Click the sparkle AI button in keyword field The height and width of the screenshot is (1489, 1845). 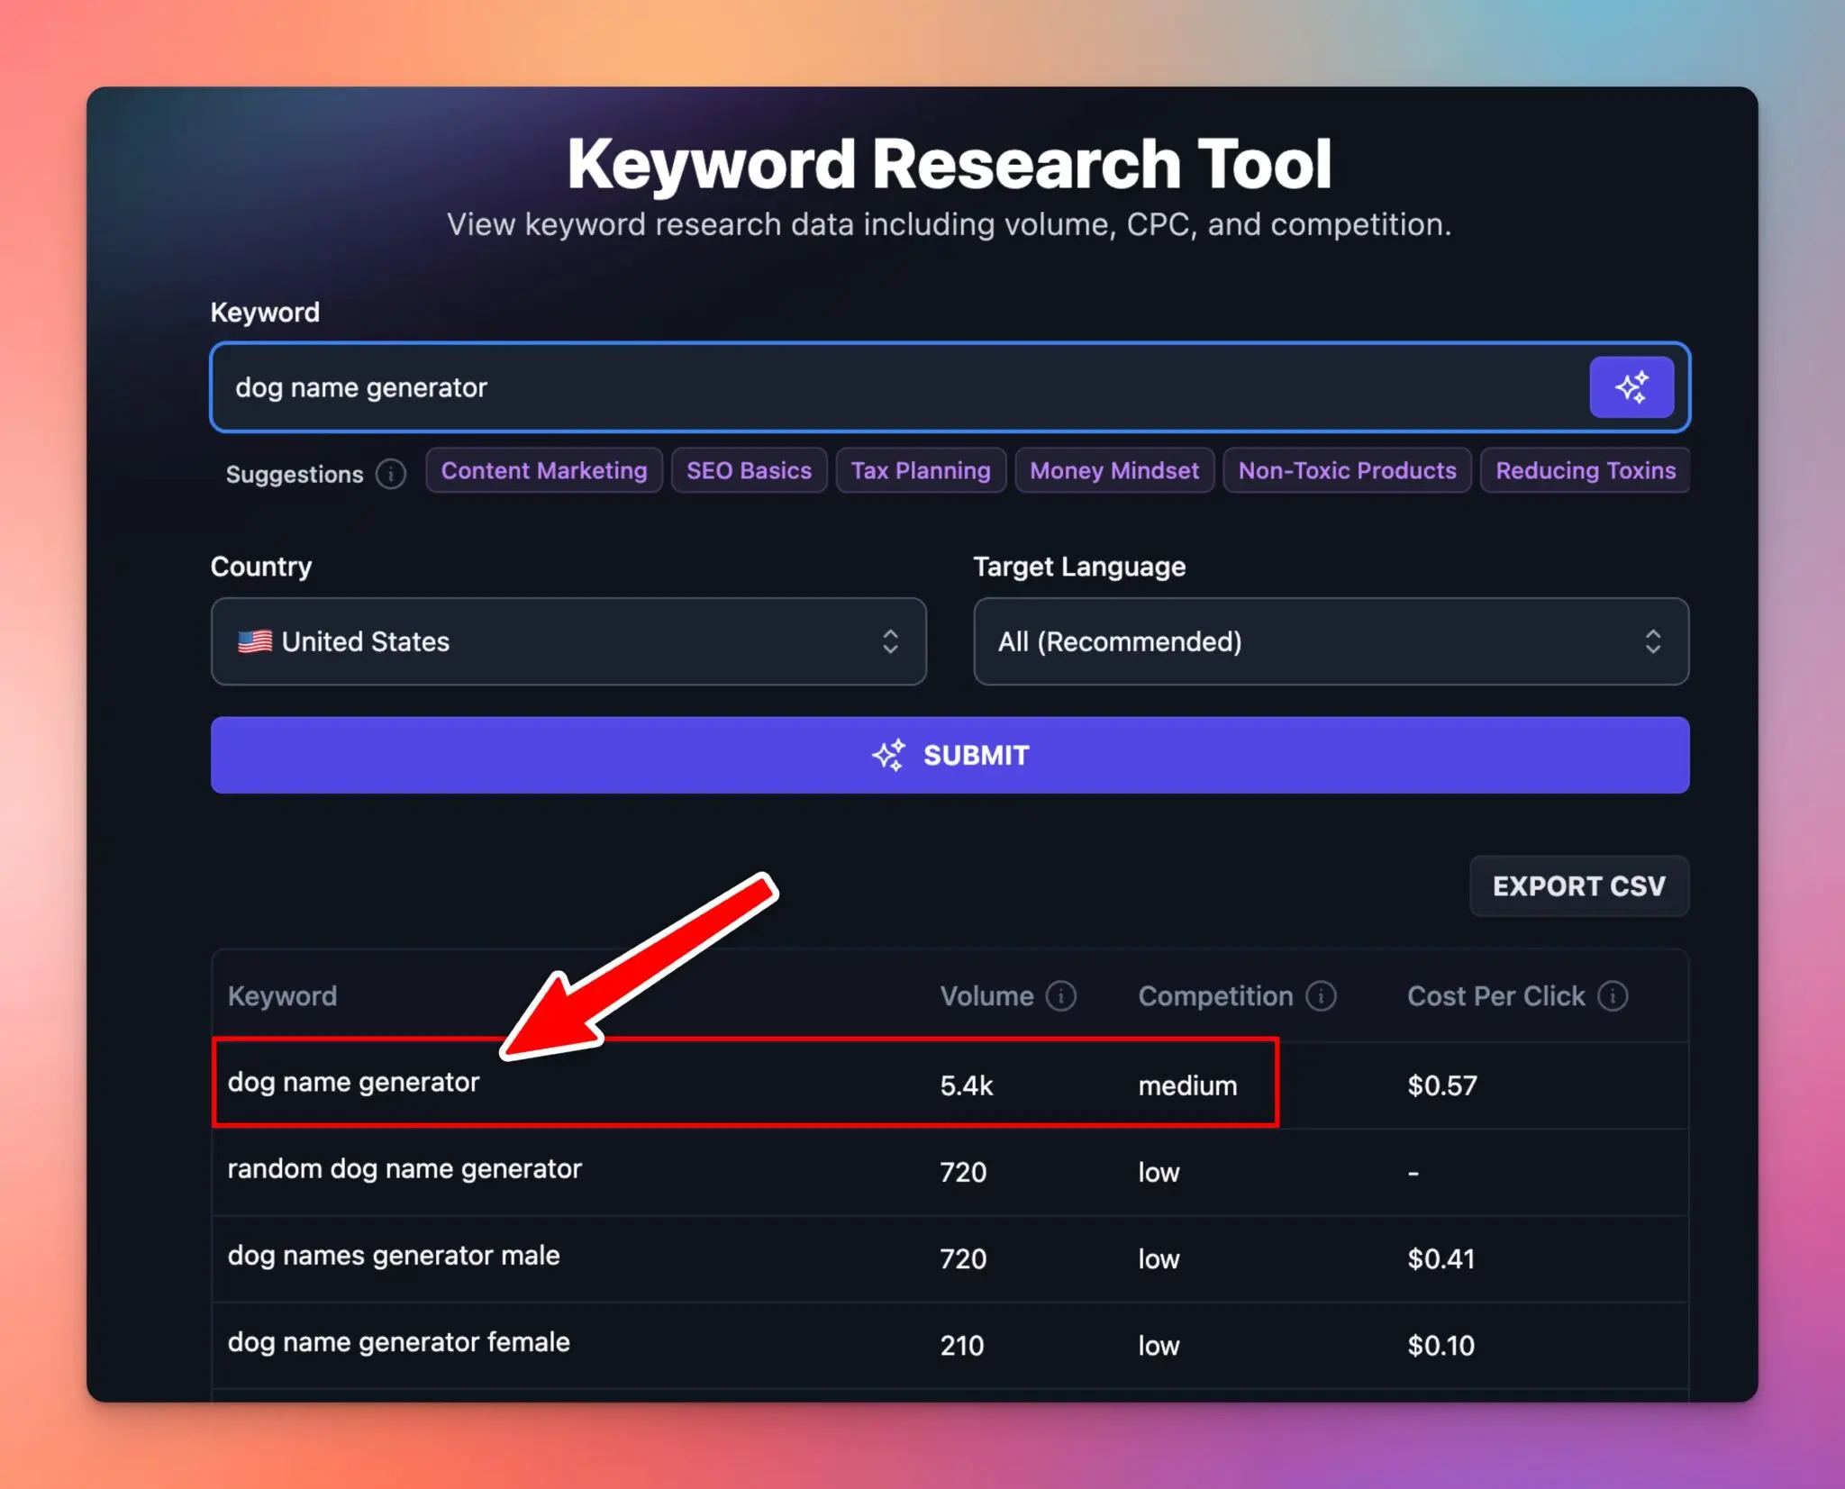1631,387
